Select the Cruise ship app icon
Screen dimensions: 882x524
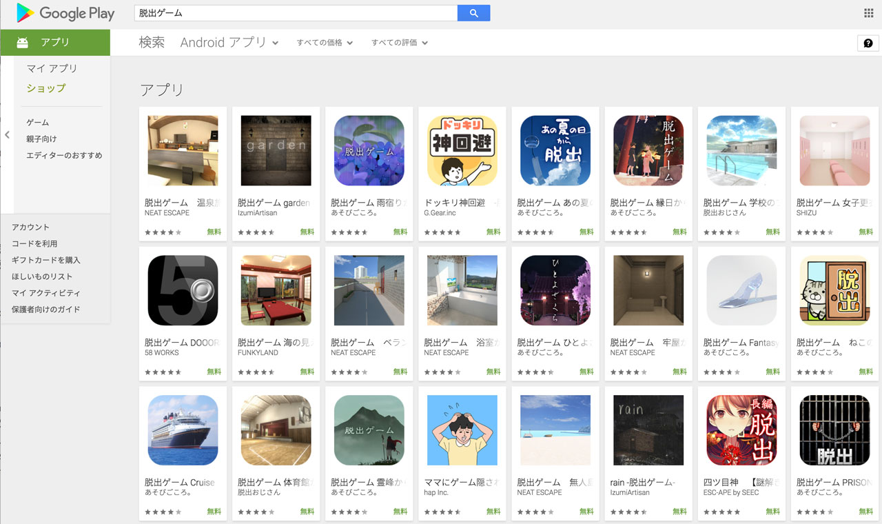tap(183, 430)
